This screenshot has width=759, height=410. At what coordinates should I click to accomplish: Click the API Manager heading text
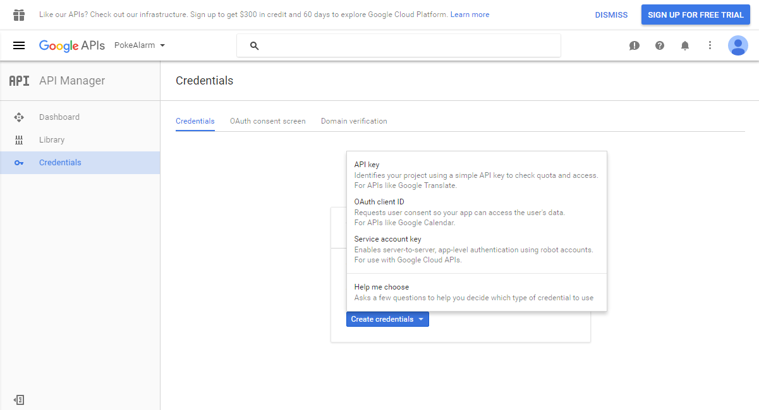pos(72,81)
